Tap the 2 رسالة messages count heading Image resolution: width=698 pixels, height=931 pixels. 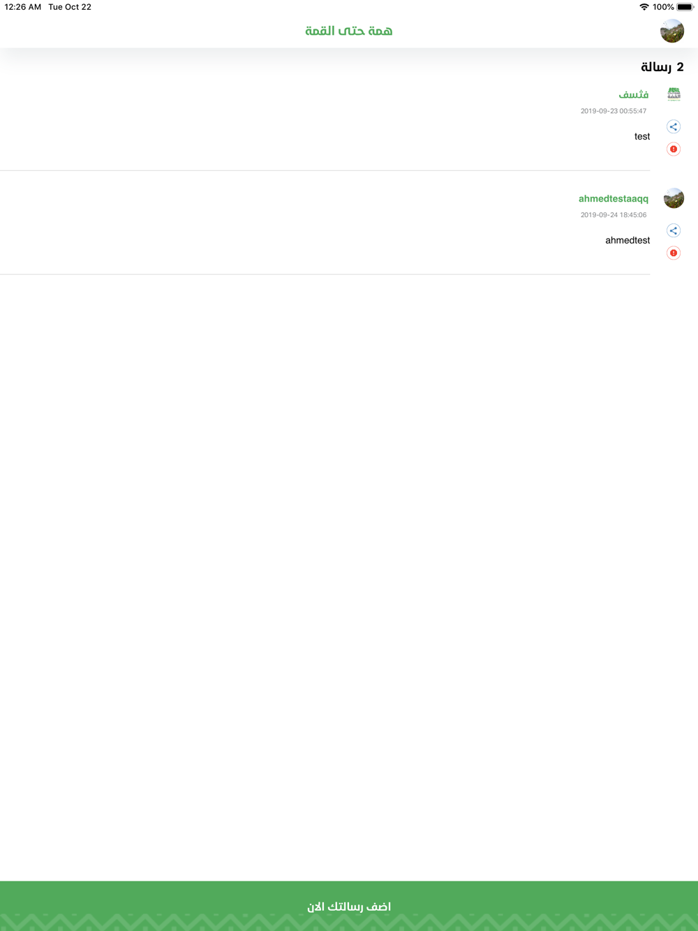coord(662,67)
